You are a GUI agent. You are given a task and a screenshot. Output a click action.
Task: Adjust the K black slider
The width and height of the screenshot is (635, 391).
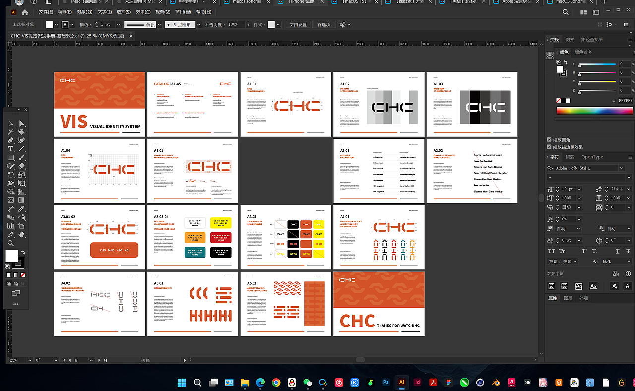(598, 91)
